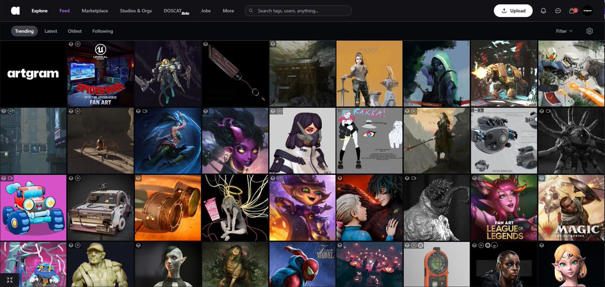Viewport: 605px width, 287px height.
Task: Click camera icon on pink monster truck
Action: 10,178
